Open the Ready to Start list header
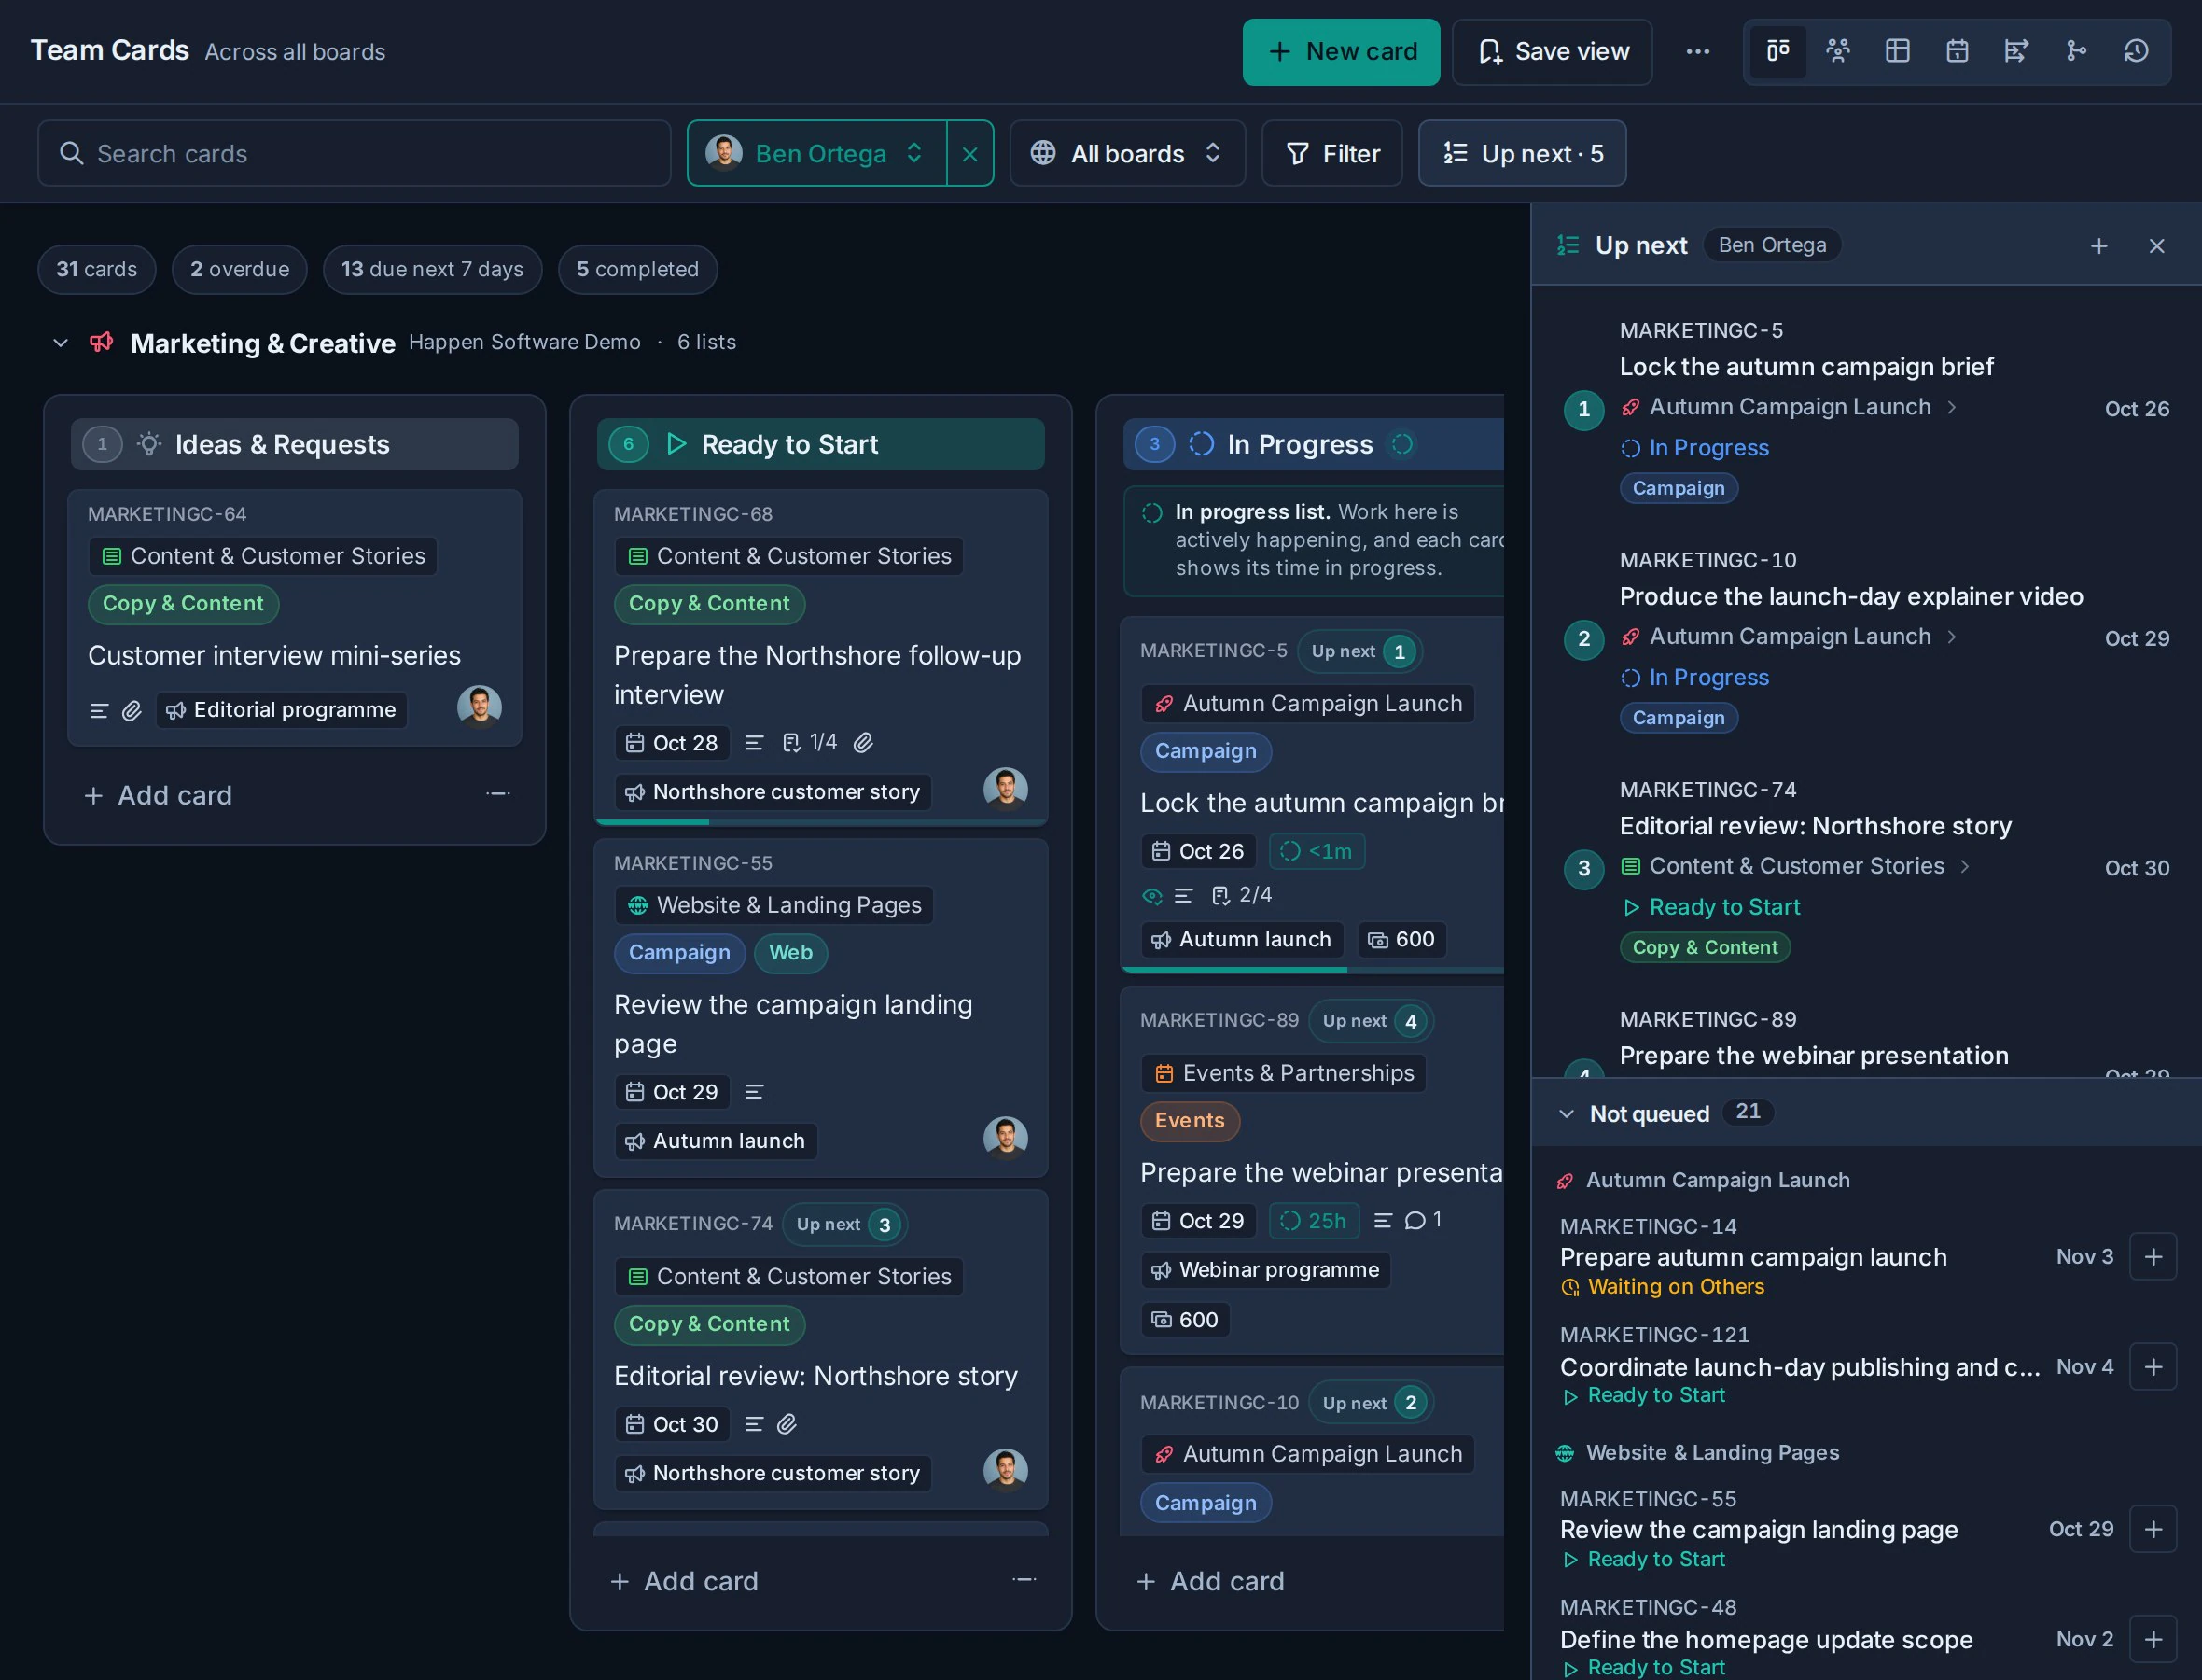Viewport: 2202px width, 1680px height. coord(819,445)
